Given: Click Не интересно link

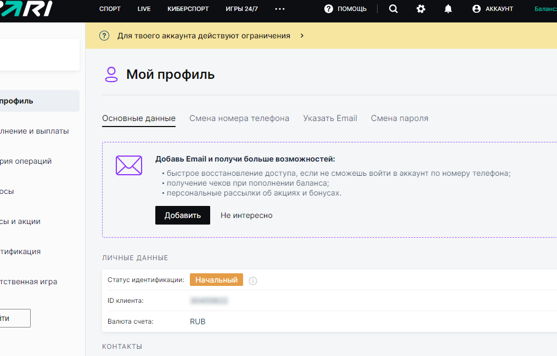Looking at the screenshot, I should tap(246, 215).
